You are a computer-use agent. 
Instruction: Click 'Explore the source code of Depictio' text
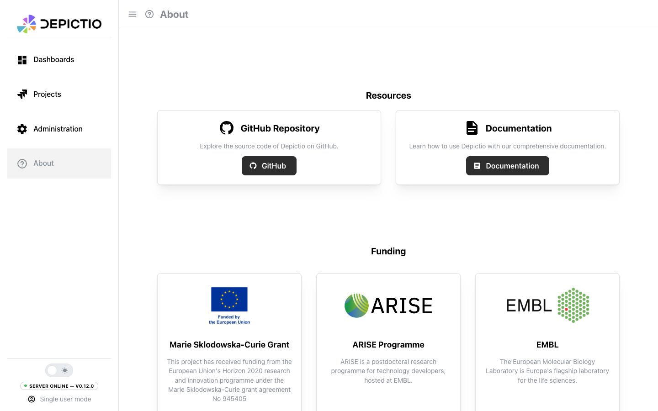(269, 146)
